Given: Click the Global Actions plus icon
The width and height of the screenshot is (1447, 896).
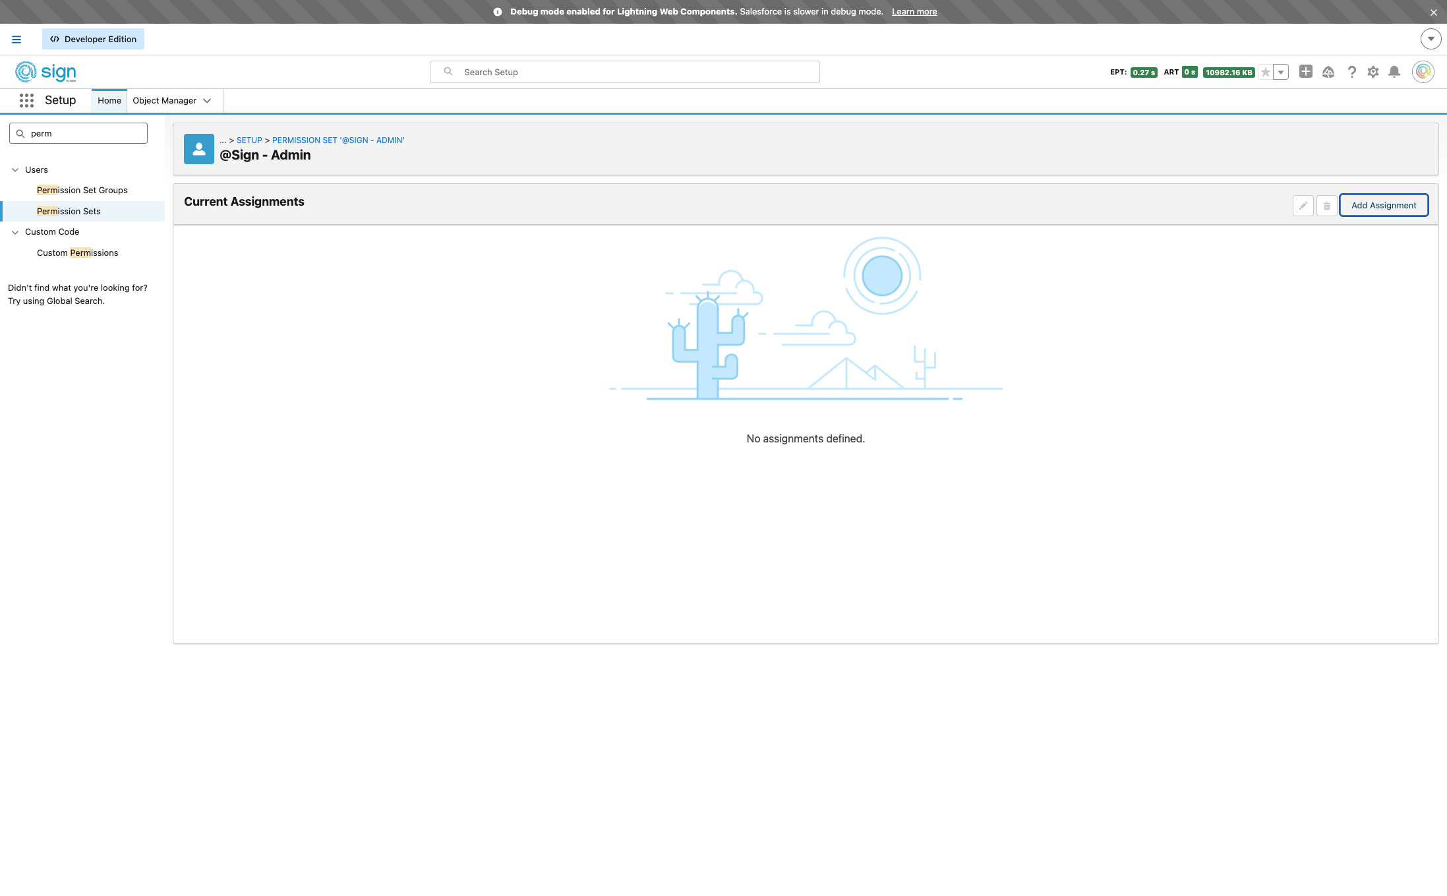Looking at the screenshot, I should click(1305, 71).
